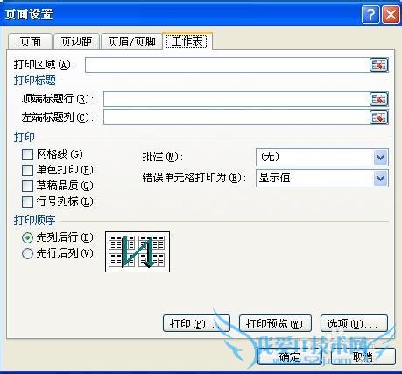Switch to the 页边距 tab
Viewport: 402px width, 374px height.
[76, 42]
